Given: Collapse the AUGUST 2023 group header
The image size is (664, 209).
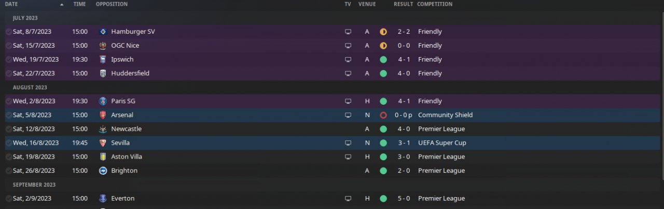Looking at the screenshot, I should coord(30,88).
